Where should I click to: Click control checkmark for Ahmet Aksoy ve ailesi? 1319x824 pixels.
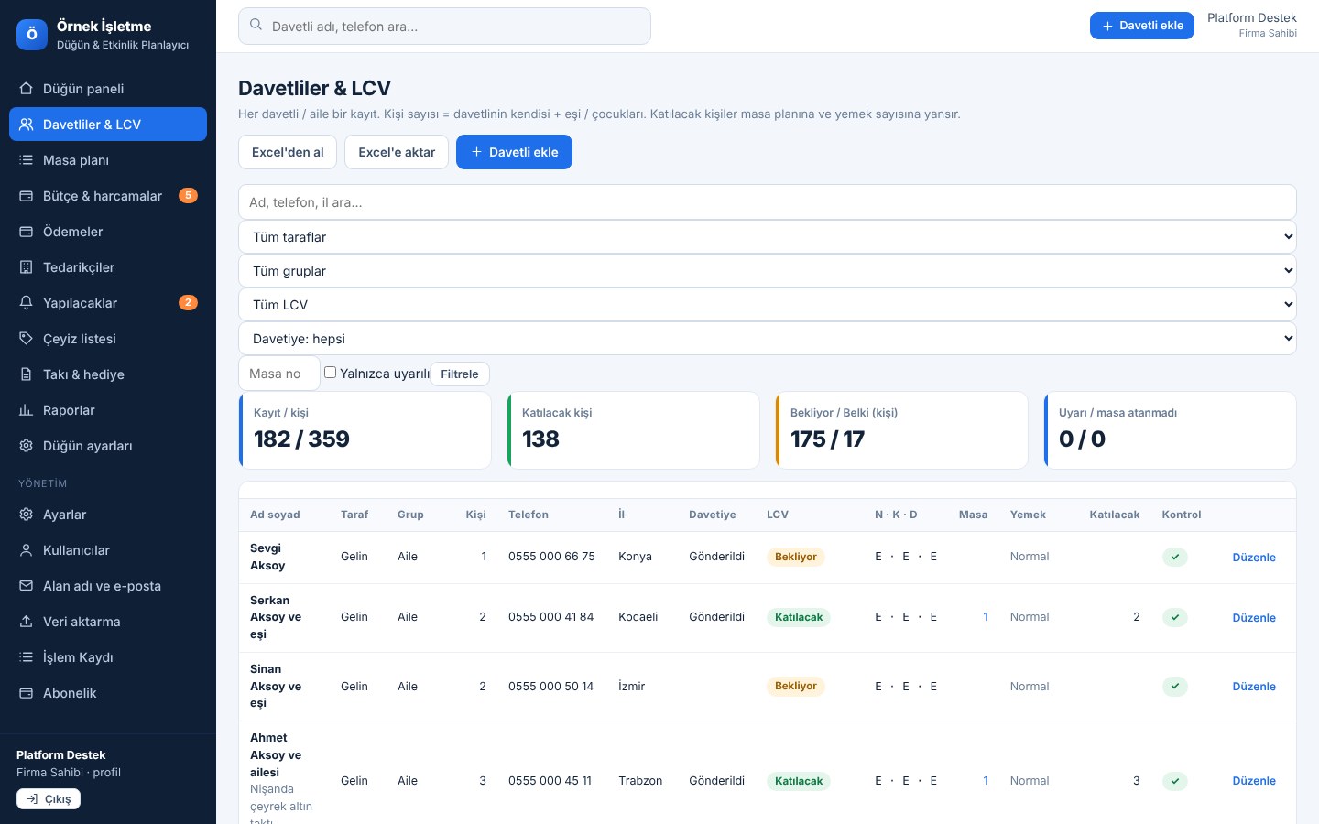tap(1175, 781)
